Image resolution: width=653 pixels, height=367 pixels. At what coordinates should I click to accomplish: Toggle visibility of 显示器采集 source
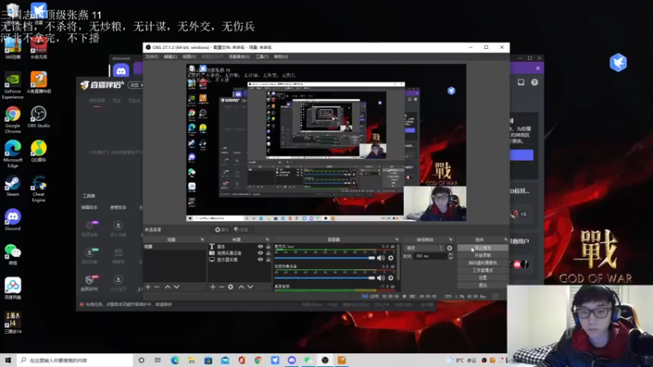[x=260, y=259]
